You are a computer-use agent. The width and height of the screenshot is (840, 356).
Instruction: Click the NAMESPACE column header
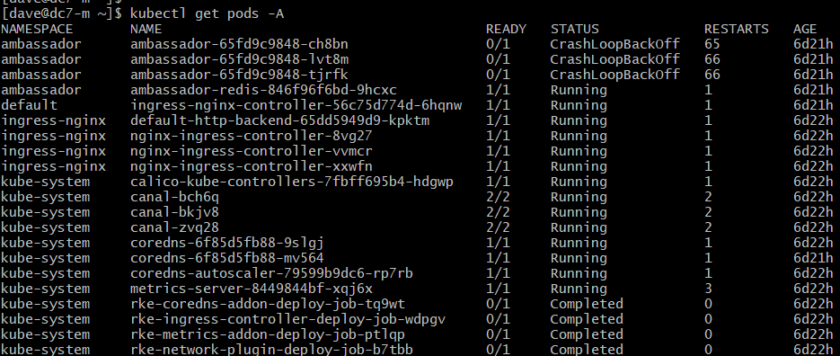click(x=37, y=29)
